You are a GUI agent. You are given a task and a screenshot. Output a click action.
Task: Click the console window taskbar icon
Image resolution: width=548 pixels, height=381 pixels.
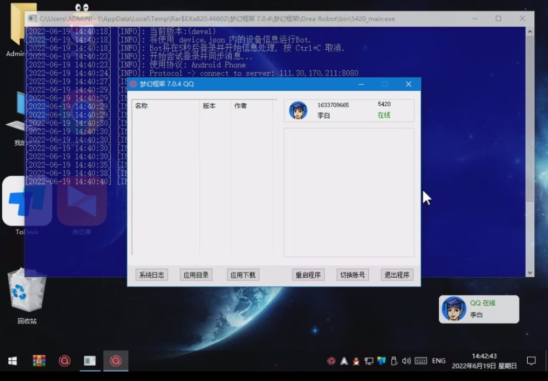tap(90, 361)
